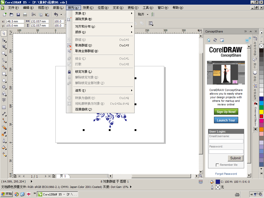
Task: Expand ConceptShare docker double-arrow
Action: click(x=245, y=31)
